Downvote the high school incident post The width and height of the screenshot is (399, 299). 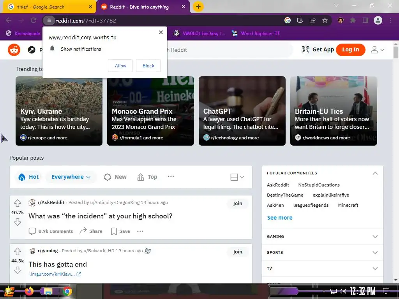(17, 222)
